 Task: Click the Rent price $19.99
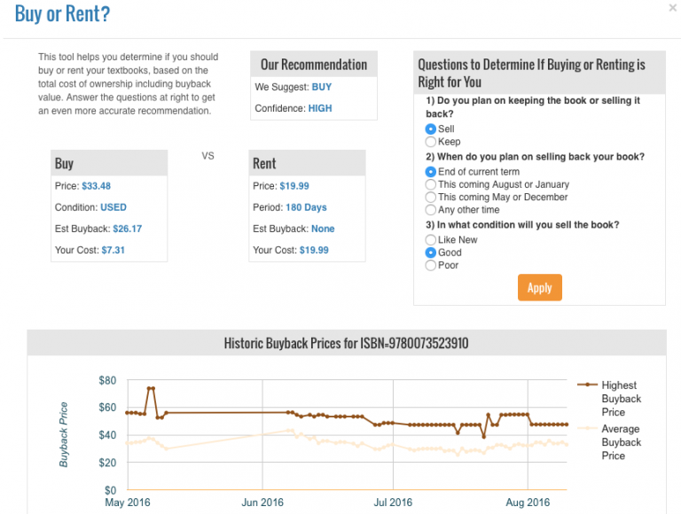click(x=294, y=186)
